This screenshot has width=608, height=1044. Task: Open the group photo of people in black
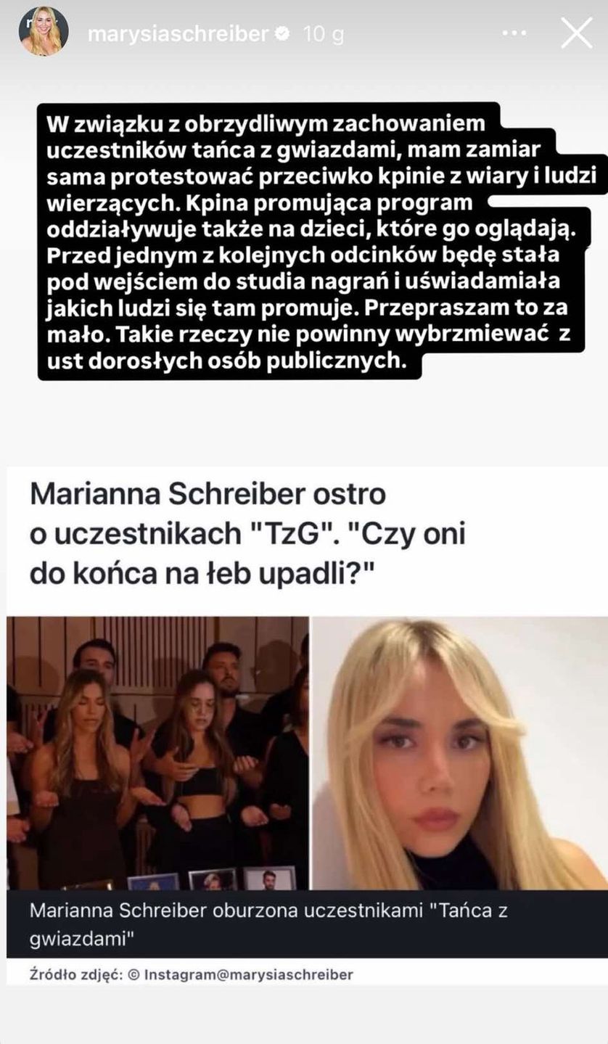(157, 753)
